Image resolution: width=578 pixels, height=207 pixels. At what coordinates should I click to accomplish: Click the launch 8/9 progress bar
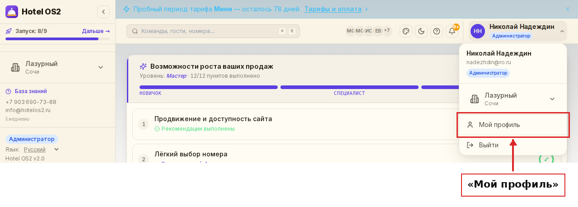[x=57, y=39]
